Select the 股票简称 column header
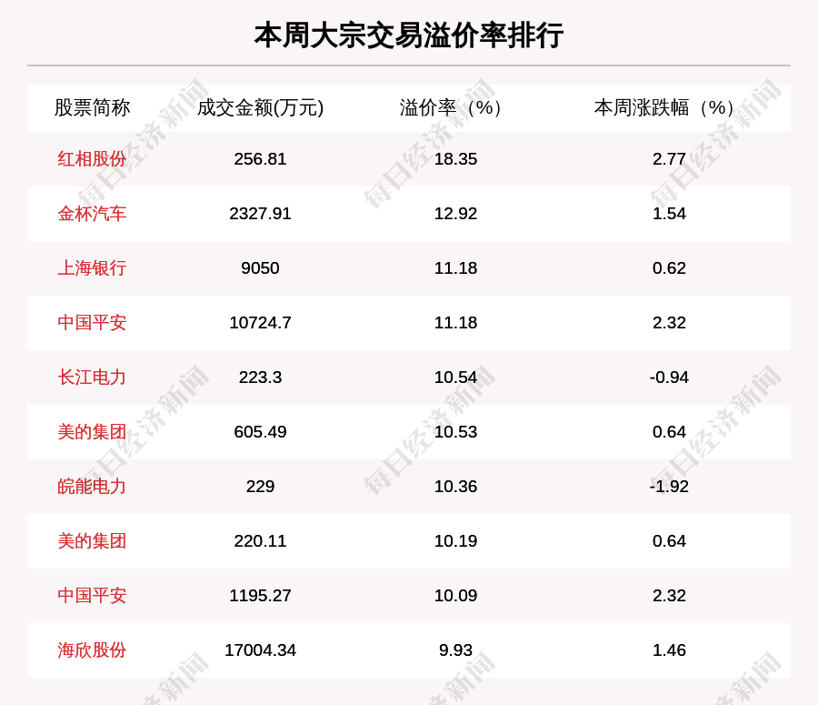Image resolution: width=818 pixels, height=705 pixels. 92,107
